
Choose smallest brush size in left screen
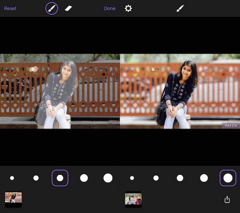pos(12,178)
